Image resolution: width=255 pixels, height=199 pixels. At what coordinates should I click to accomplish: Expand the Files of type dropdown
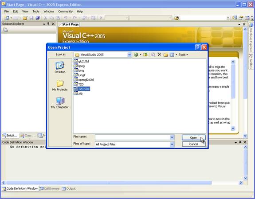point(172,144)
